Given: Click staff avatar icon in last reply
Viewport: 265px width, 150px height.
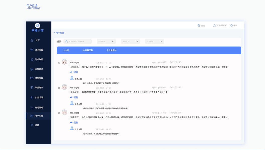Looking at the screenshot, I should click(x=72, y=128).
